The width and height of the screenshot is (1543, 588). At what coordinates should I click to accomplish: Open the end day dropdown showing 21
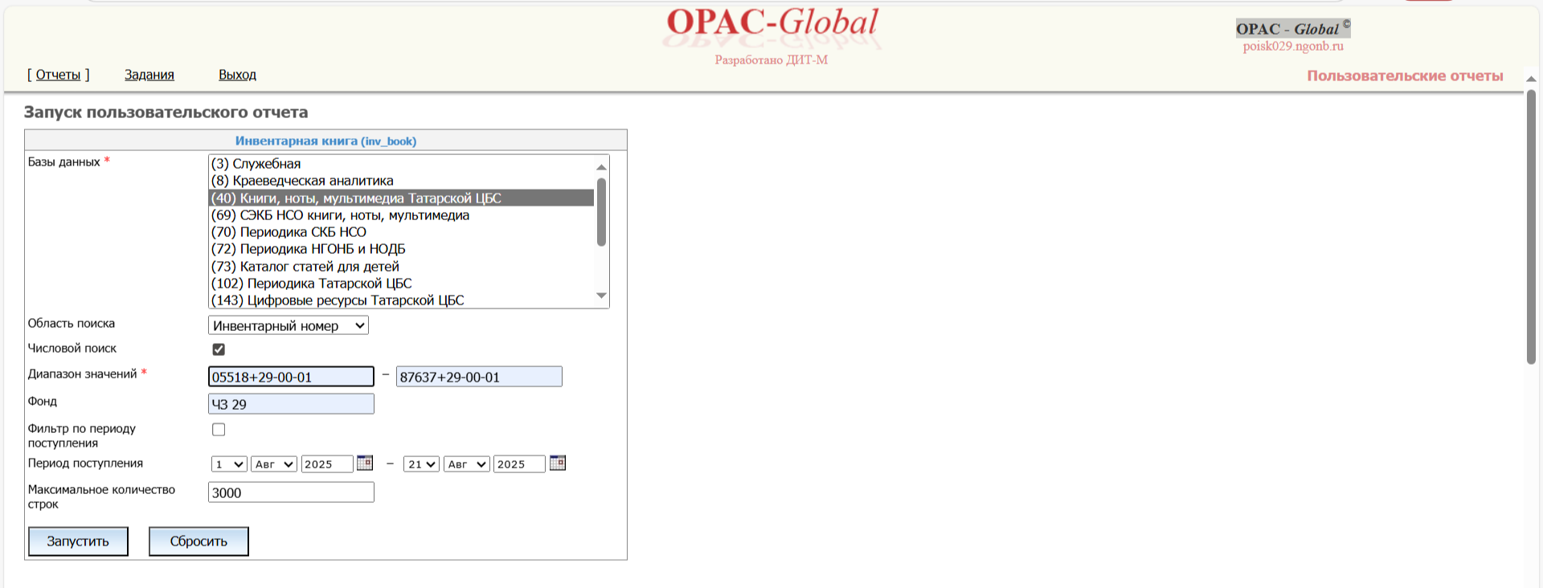click(x=421, y=464)
